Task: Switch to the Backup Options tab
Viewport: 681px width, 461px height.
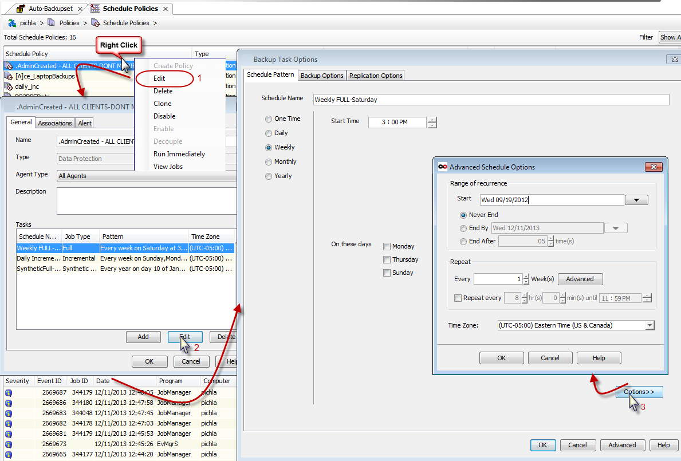Action: point(322,76)
